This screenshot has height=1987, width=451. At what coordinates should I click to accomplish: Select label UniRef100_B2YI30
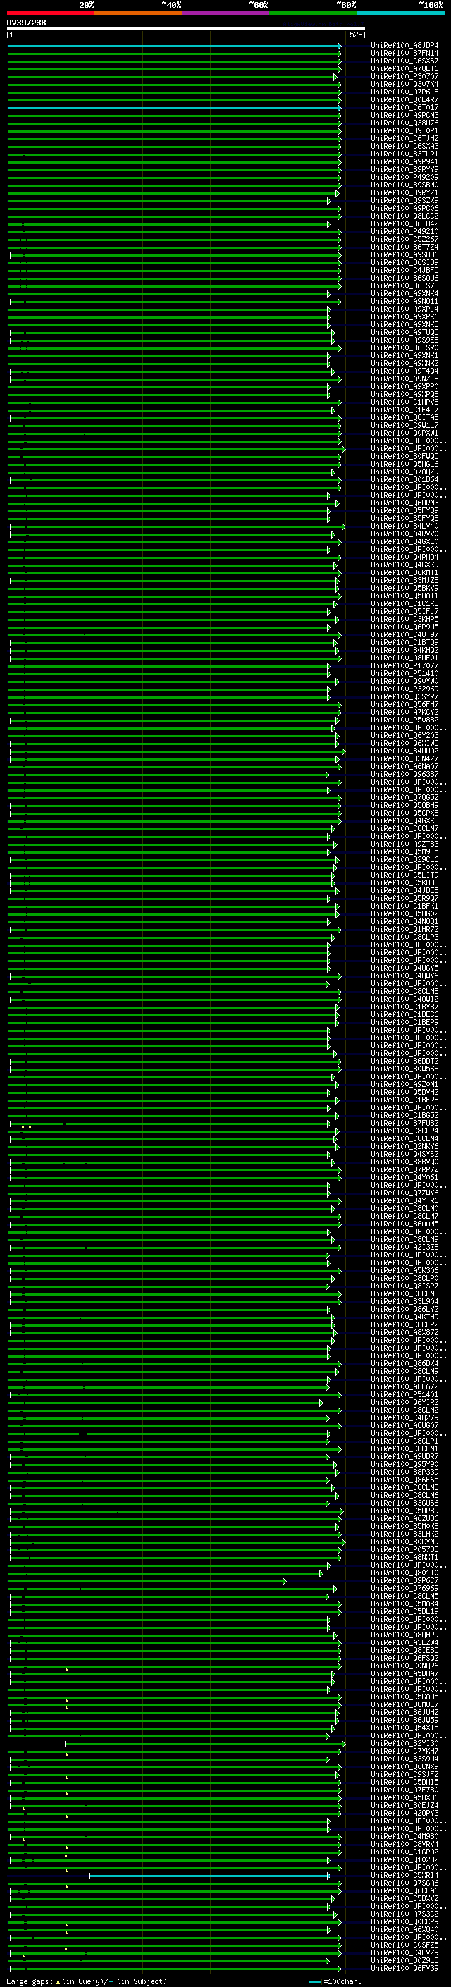pos(404,1743)
